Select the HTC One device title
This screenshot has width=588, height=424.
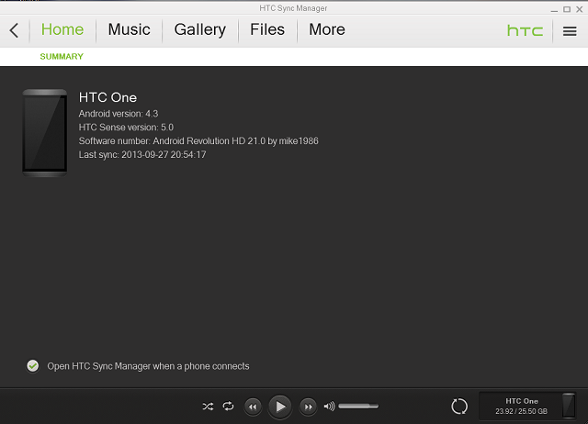coord(107,97)
